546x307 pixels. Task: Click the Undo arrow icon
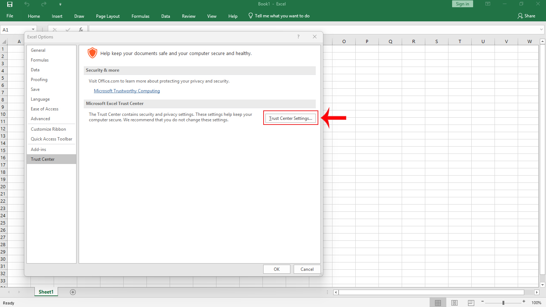tap(27, 4)
